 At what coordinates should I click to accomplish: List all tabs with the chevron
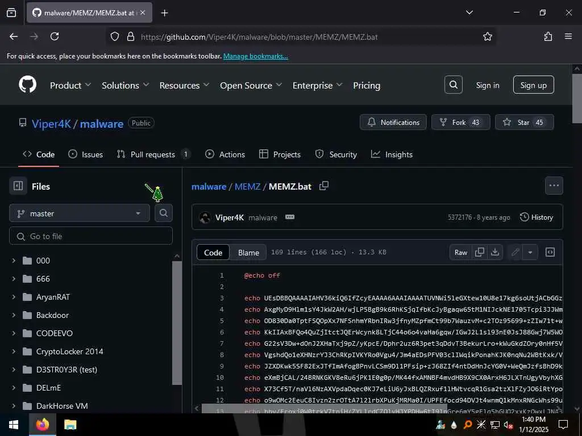(469, 12)
